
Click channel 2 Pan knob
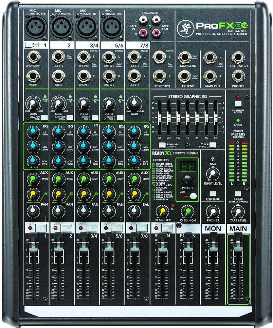[x=58, y=211]
